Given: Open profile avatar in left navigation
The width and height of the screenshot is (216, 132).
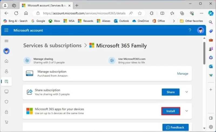Looking at the screenshot, I should tap(6, 51).
